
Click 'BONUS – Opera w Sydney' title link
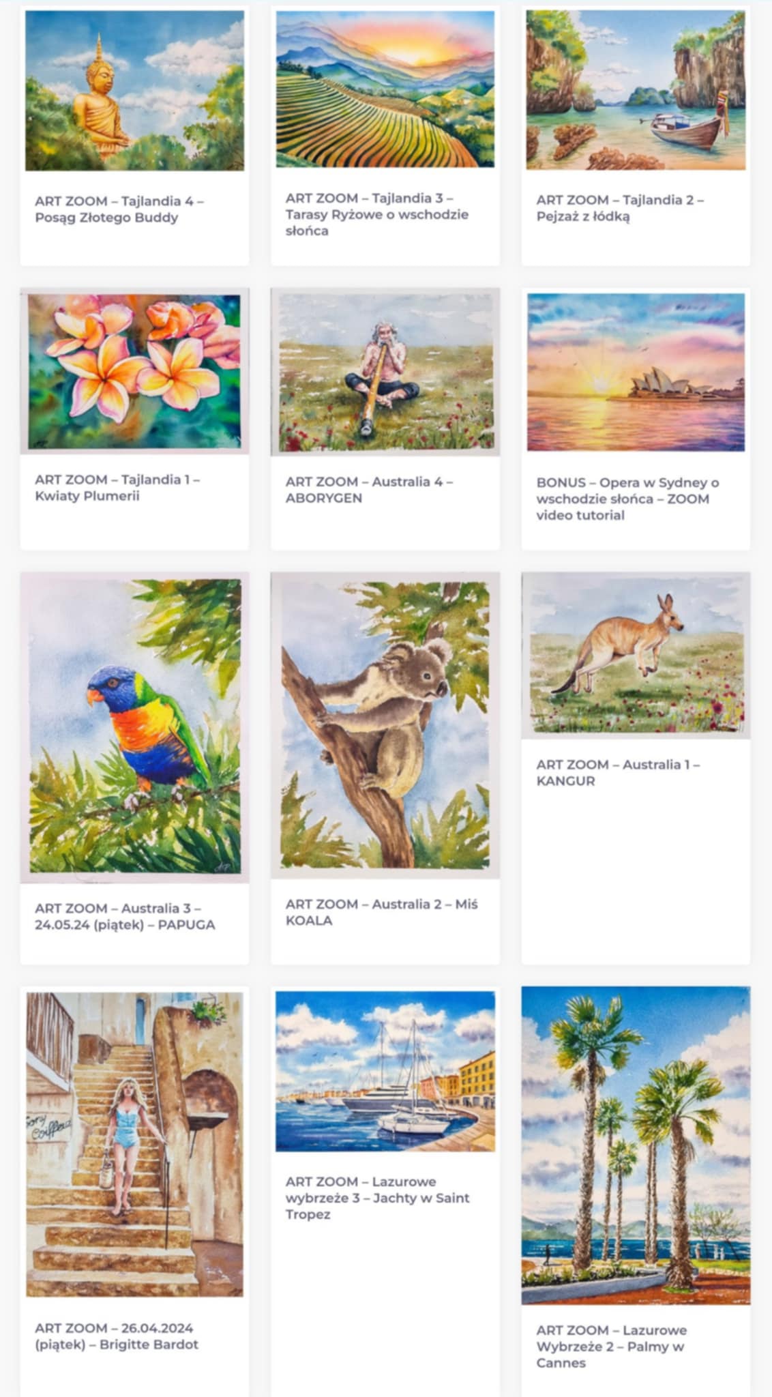tap(627, 499)
